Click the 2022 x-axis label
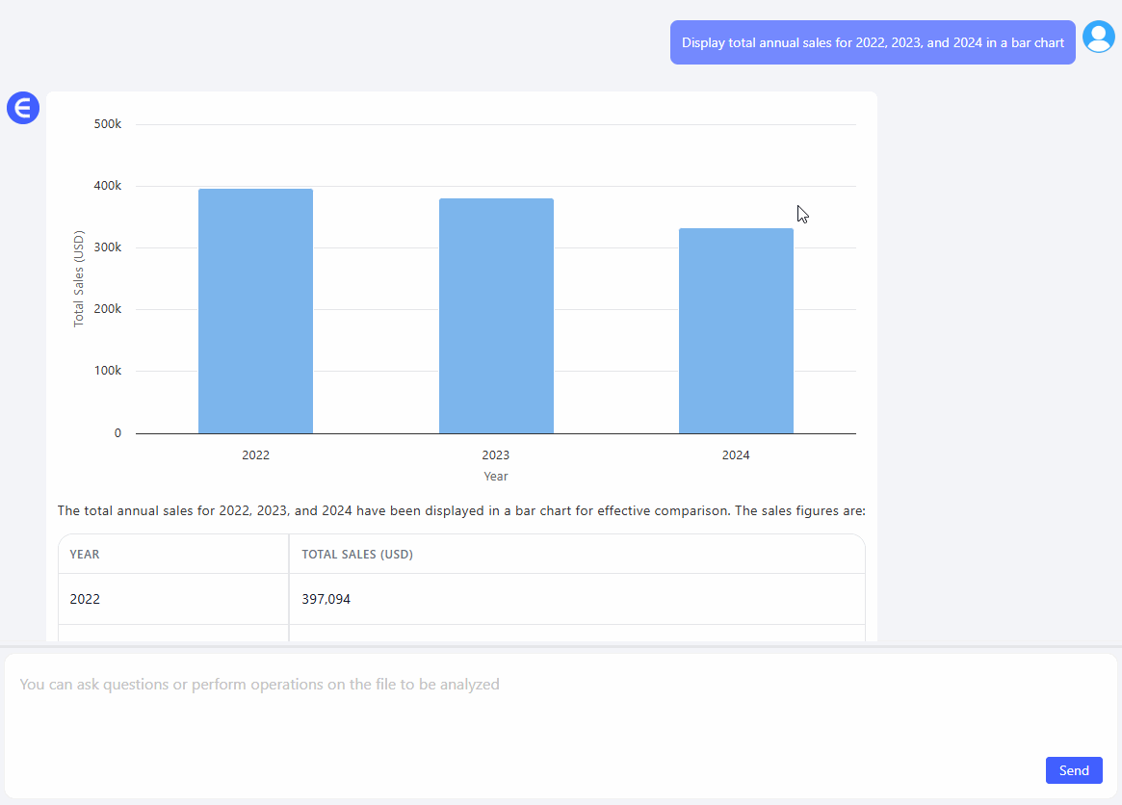This screenshot has height=805, width=1122. (255, 455)
